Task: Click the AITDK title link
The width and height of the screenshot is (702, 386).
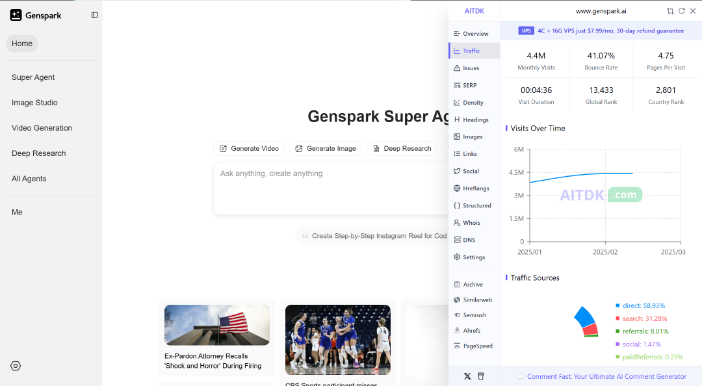Action: tap(474, 11)
